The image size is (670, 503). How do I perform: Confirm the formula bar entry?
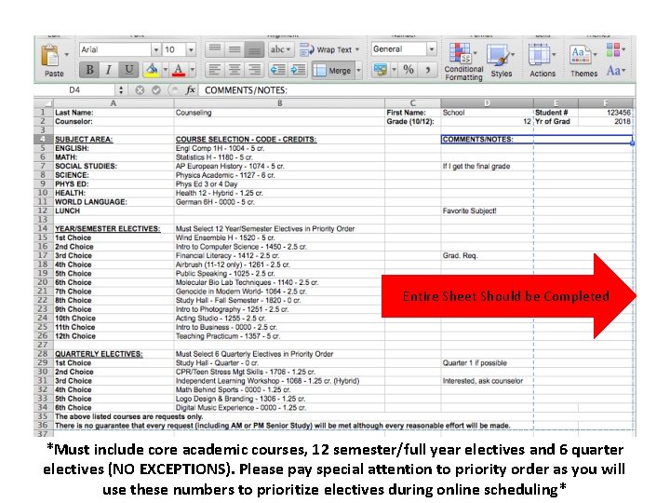tap(156, 90)
